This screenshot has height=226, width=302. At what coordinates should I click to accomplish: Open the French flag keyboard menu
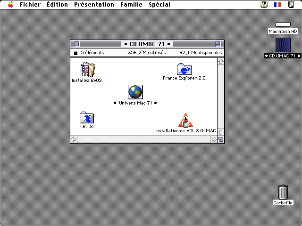click(x=277, y=4)
